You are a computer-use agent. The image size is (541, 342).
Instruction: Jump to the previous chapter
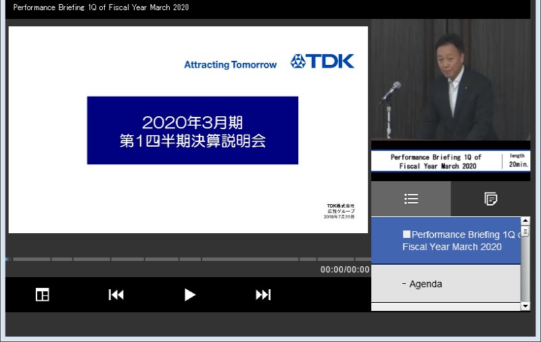coord(116,295)
